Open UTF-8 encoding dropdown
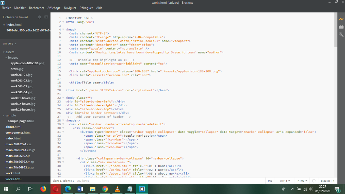This screenshot has width=345, height=194. tap(285, 181)
